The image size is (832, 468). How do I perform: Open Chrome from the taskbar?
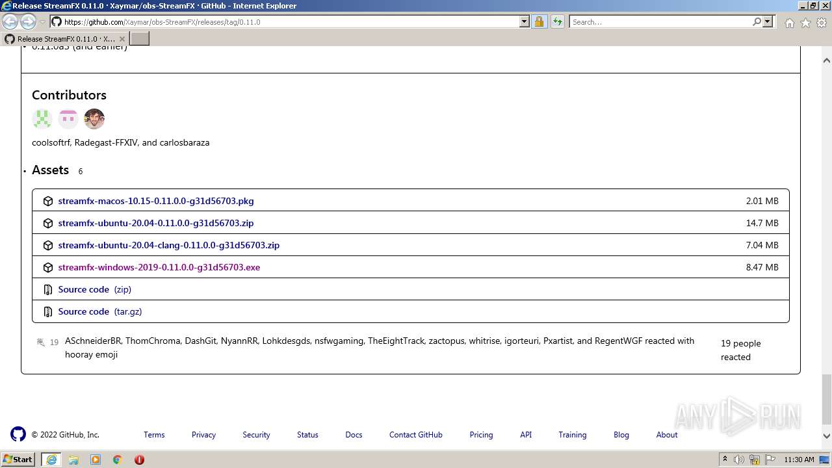click(118, 460)
